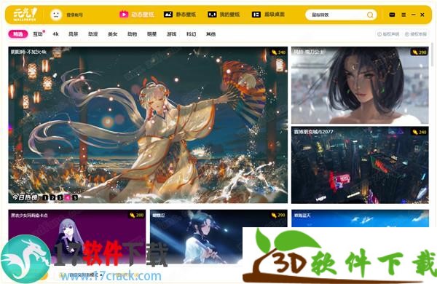Click the 240 hot badge on featured wallpaper

click(278, 52)
